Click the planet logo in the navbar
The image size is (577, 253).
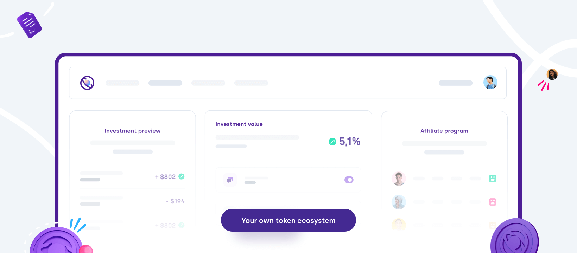point(87,83)
